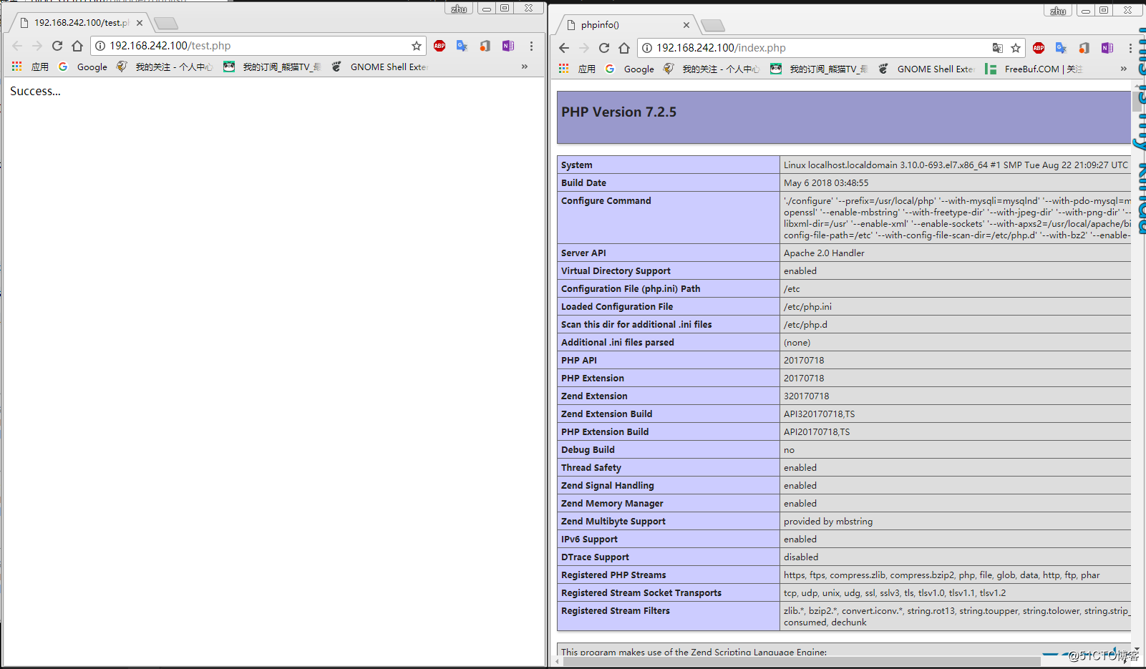Select the Apache 2.0 Handler value
1146x669 pixels.
point(824,253)
